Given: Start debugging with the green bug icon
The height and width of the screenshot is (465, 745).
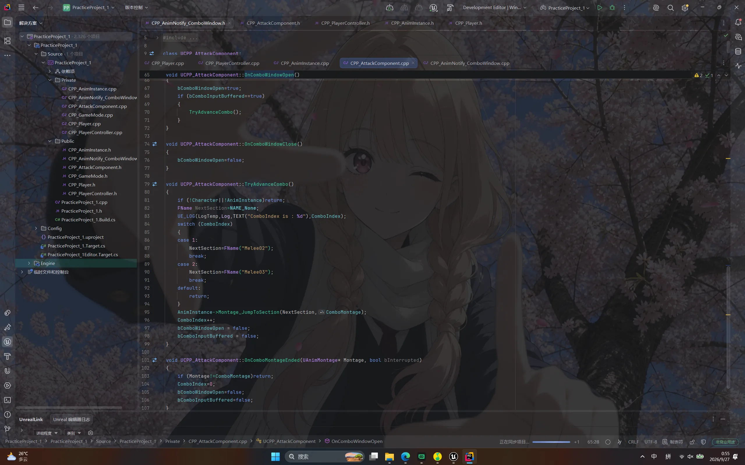Looking at the screenshot, I should [x=612, y=8].
